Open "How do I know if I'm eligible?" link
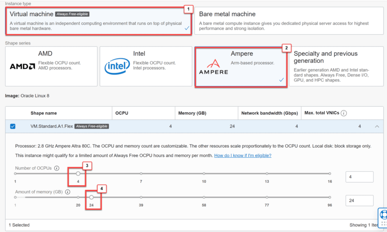 pos(243,156)
